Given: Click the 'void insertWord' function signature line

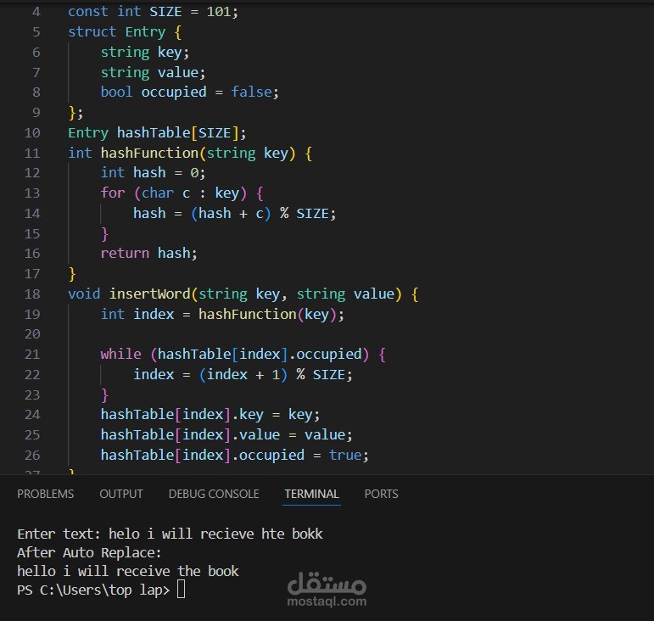Looking at the screenshot, I should [x=243, y=294].
